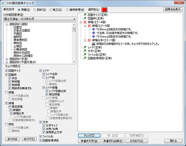Enable 線色 checkbox
186x146 pixels.
coord(6,124)
